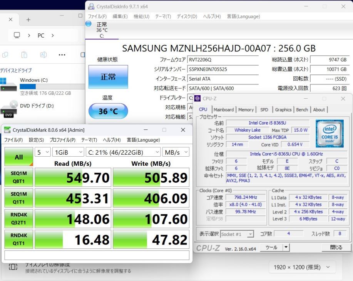Click the 閉じる button in CPU-Z

[x=336, y=248]
